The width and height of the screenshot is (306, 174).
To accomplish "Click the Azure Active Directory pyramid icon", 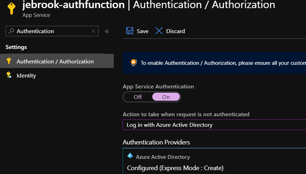I will coord(130,157).
